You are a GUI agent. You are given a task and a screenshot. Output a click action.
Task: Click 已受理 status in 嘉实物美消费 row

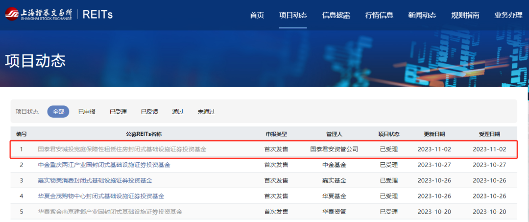(389, 180)
